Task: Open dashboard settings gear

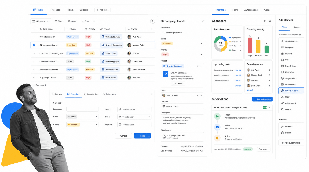Action: tap(270, 21)
